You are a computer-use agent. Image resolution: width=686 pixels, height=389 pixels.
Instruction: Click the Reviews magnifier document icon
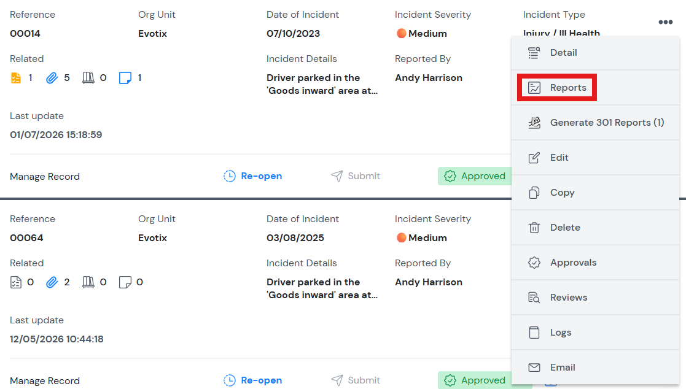534,298
